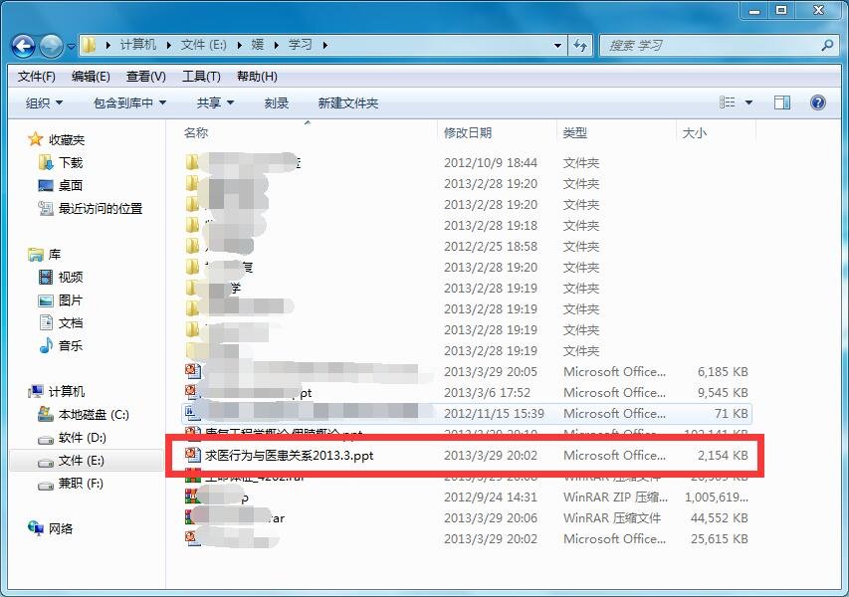This screenshot has height=597, width=849.
Task: Click the Back navigation arrow button
Action: point(24,46)
